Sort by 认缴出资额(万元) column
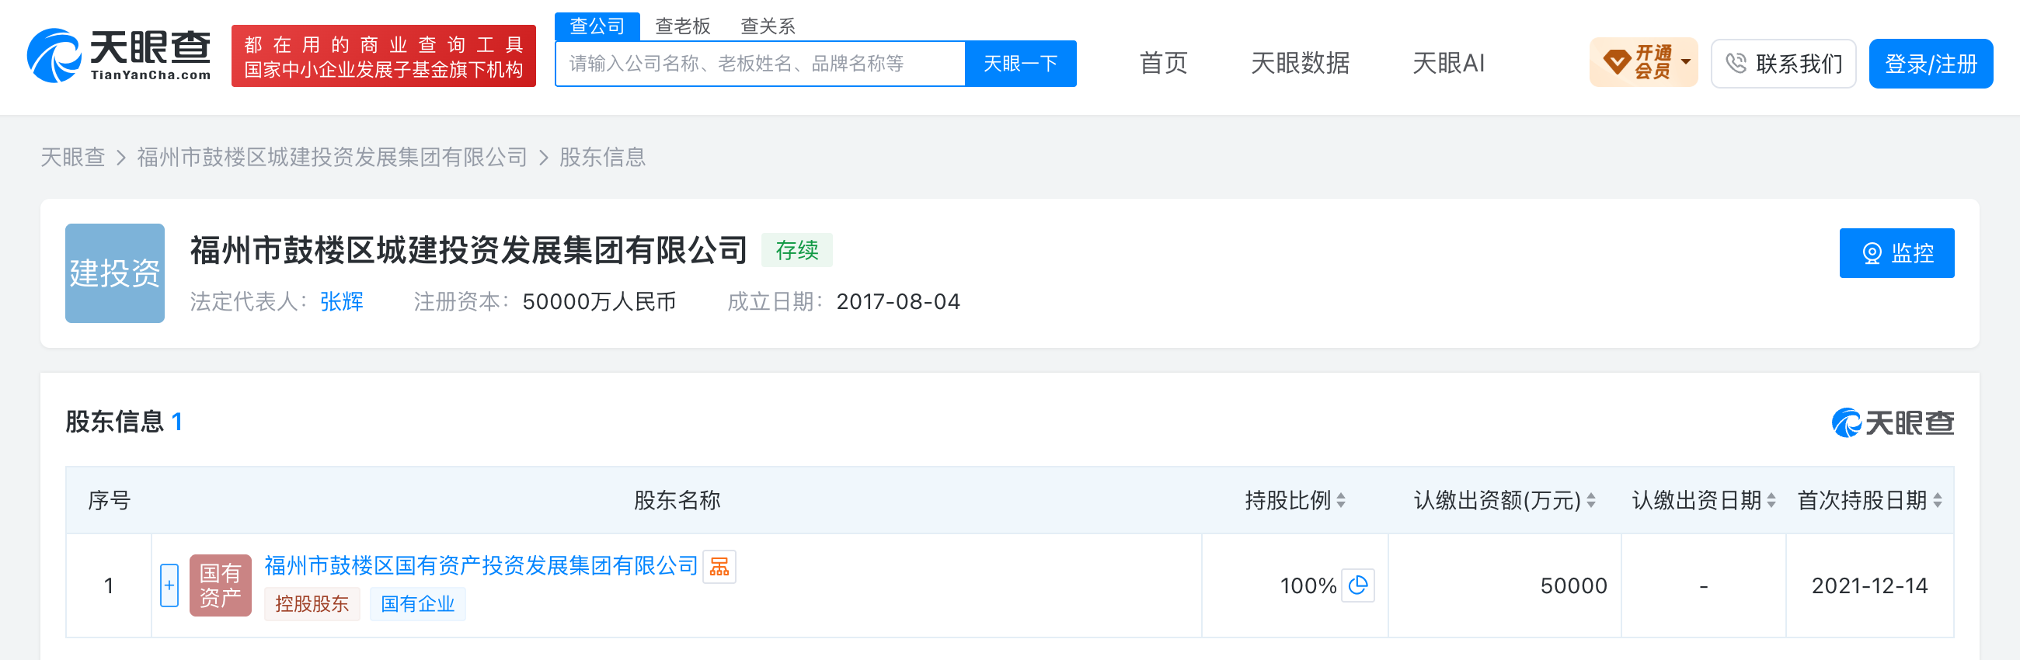This screenshot has width=2020, height=660. pyautogui.click(x=1590, y=500)
